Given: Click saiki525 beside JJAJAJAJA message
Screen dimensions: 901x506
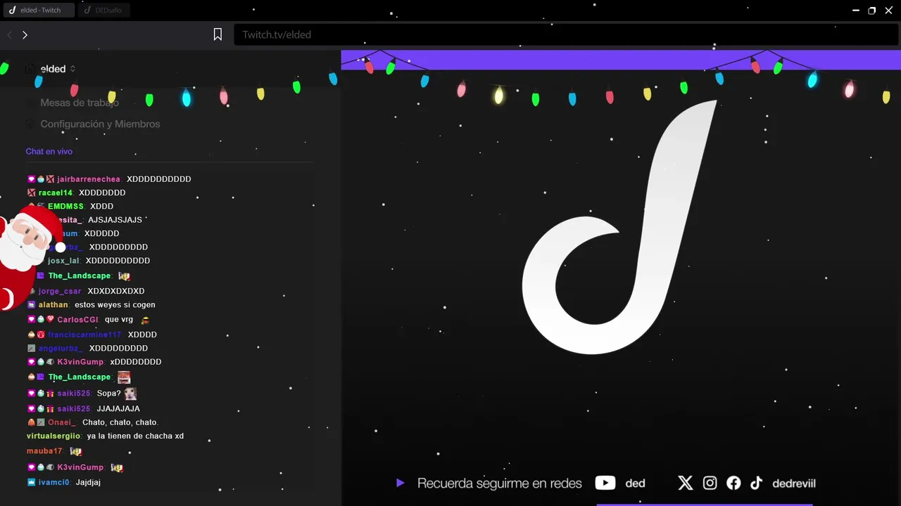Looking at the screenshot, I should coord(74,409).
